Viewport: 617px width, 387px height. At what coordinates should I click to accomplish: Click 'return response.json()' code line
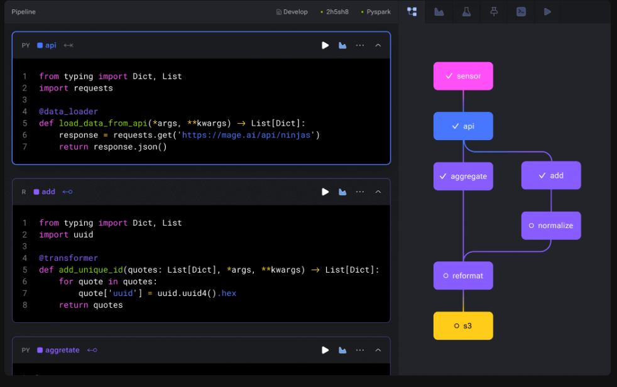[113, 147]
